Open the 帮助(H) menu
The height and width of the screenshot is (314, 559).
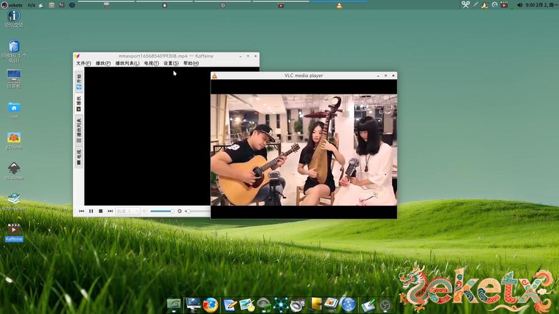(191, 63)
